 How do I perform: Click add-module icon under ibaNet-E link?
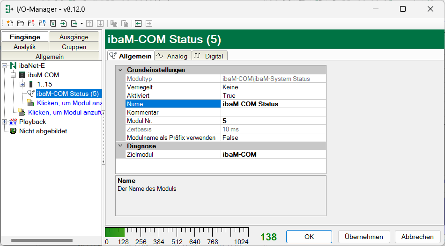pyautogui.click(x=22, y=112)
